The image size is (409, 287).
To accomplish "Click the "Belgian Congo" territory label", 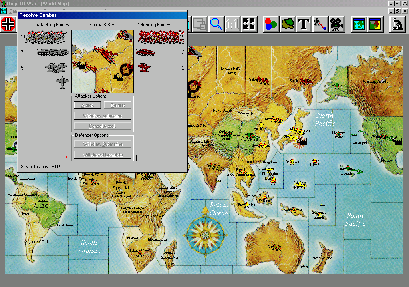I will pyautogui.click(x=132, y=208).
